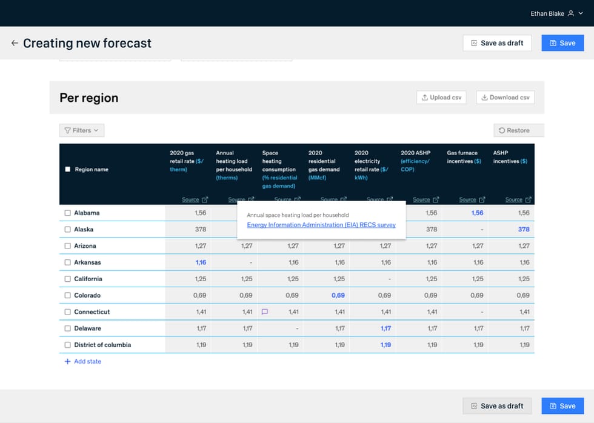Click the back arrow beside Creating new forecast
This screenshot has width=594, height=423.
[15, 43]
